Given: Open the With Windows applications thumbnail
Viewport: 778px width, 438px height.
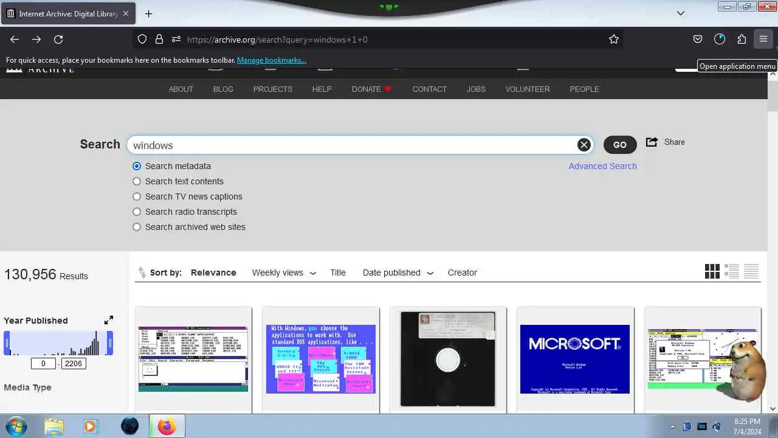Looking at the screenshot, I should coord(321,359).
